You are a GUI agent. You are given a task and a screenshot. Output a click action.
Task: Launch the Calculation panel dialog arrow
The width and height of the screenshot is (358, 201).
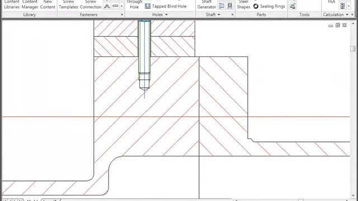tap(352, 15)
